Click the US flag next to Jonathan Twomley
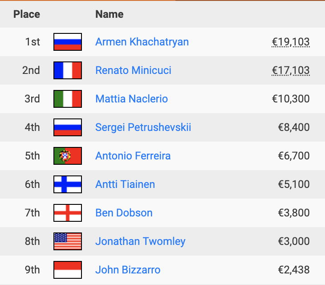This screenshot has width=325, height=285. click(x=68, y=241)
